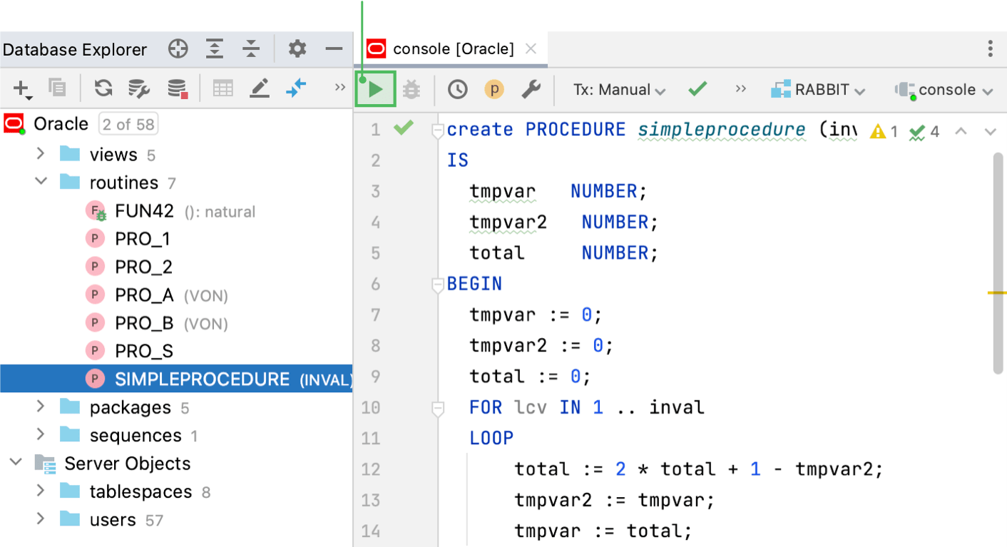Screen dimensions: 1007x547
Task: Fold the create PROCEDURE block at line 1
Action: click(438, 131)
